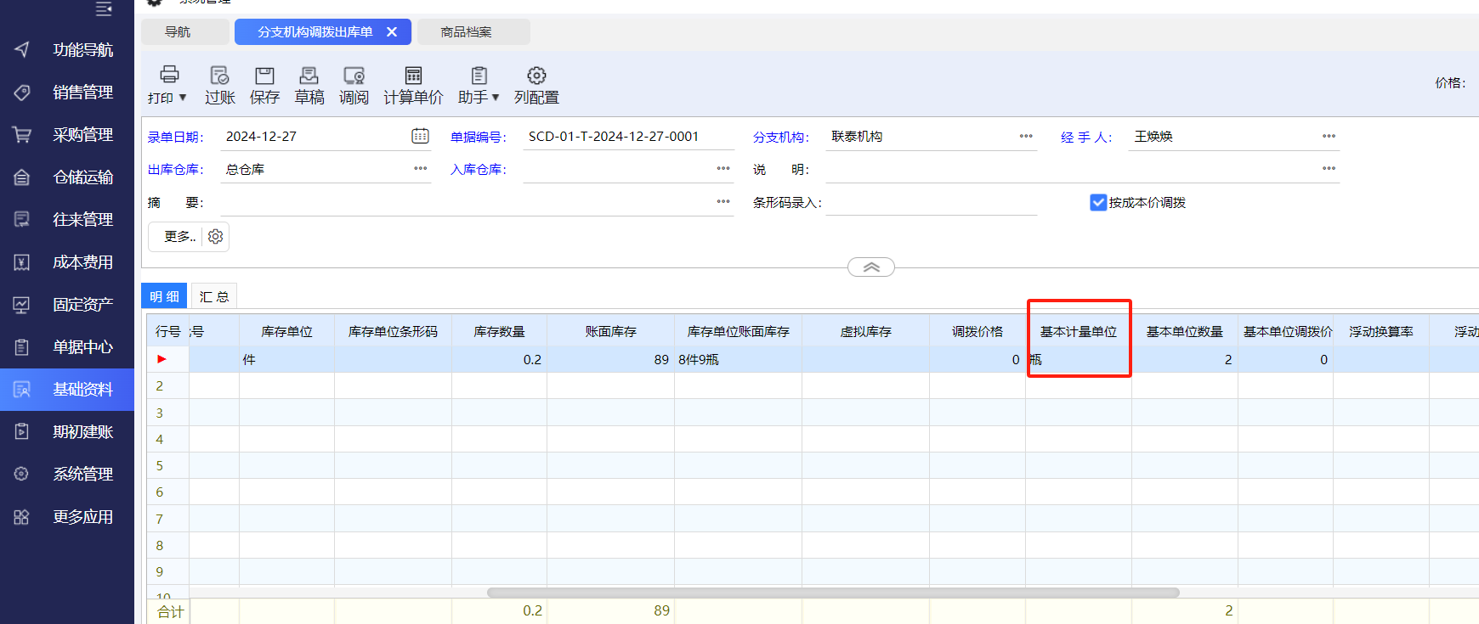
Task: Click the 件 unit cell in row one
Action: pyautogui.click(x=286, y=359)
